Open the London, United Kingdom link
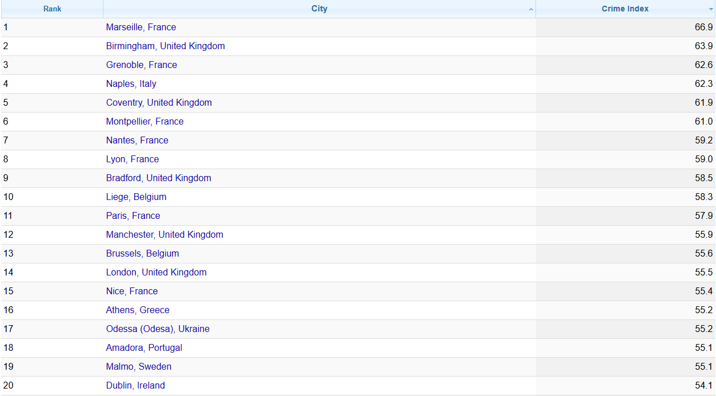 156,273
